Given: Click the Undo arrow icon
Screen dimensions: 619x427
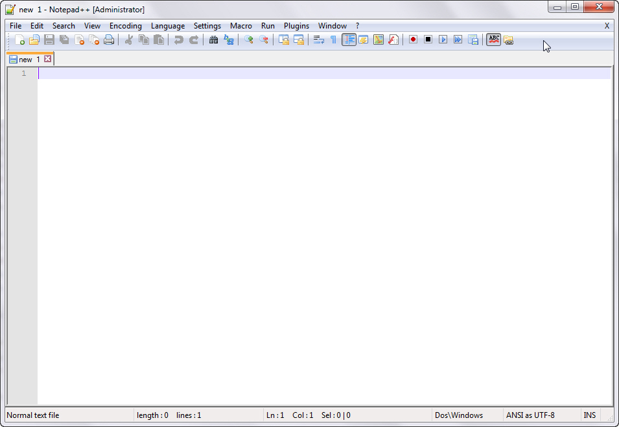Looking at the screenshot, I should pos(178,40).
